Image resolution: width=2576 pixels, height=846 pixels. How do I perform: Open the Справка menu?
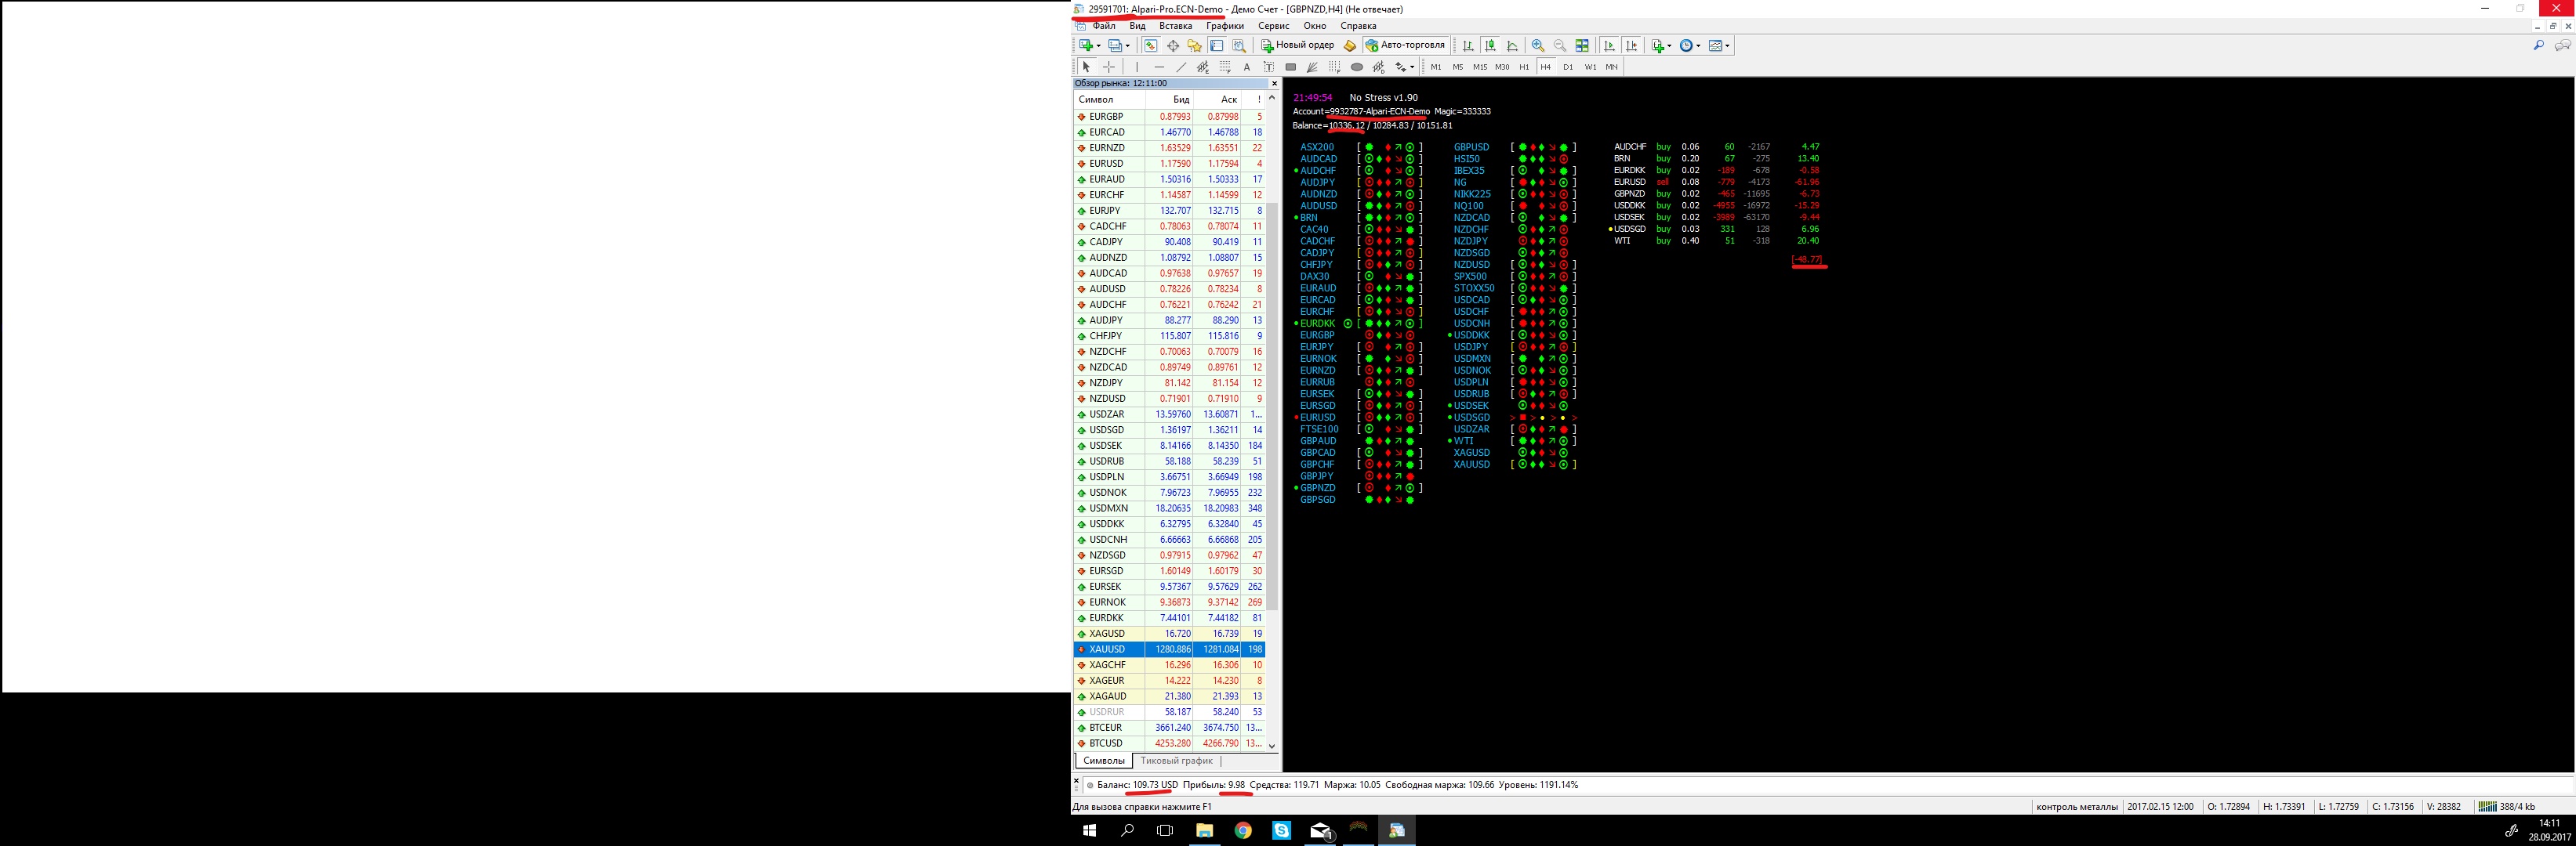coord(1358,26)
